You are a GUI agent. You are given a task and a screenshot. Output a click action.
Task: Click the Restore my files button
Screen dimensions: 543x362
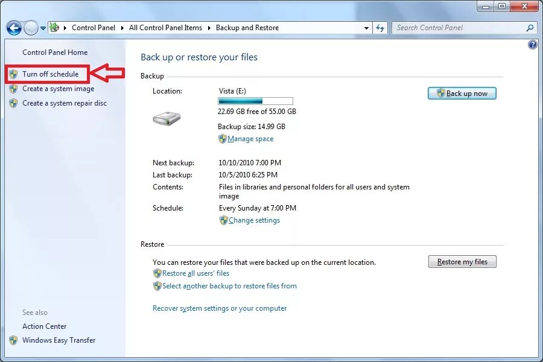point(462,261)
